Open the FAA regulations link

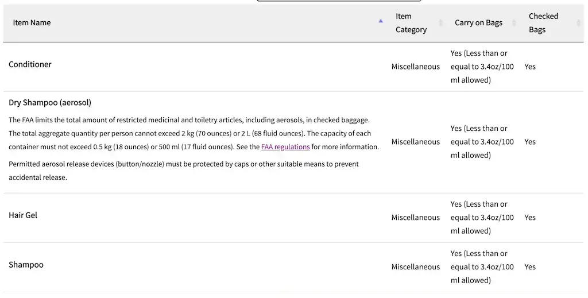pyautogui.click(x=285, y=146)
